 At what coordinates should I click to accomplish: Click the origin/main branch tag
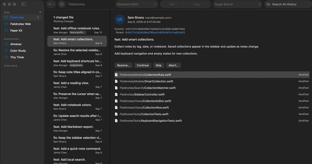coord(76,65)
